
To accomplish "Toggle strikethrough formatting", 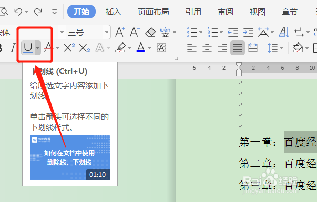I will [48, 47].
